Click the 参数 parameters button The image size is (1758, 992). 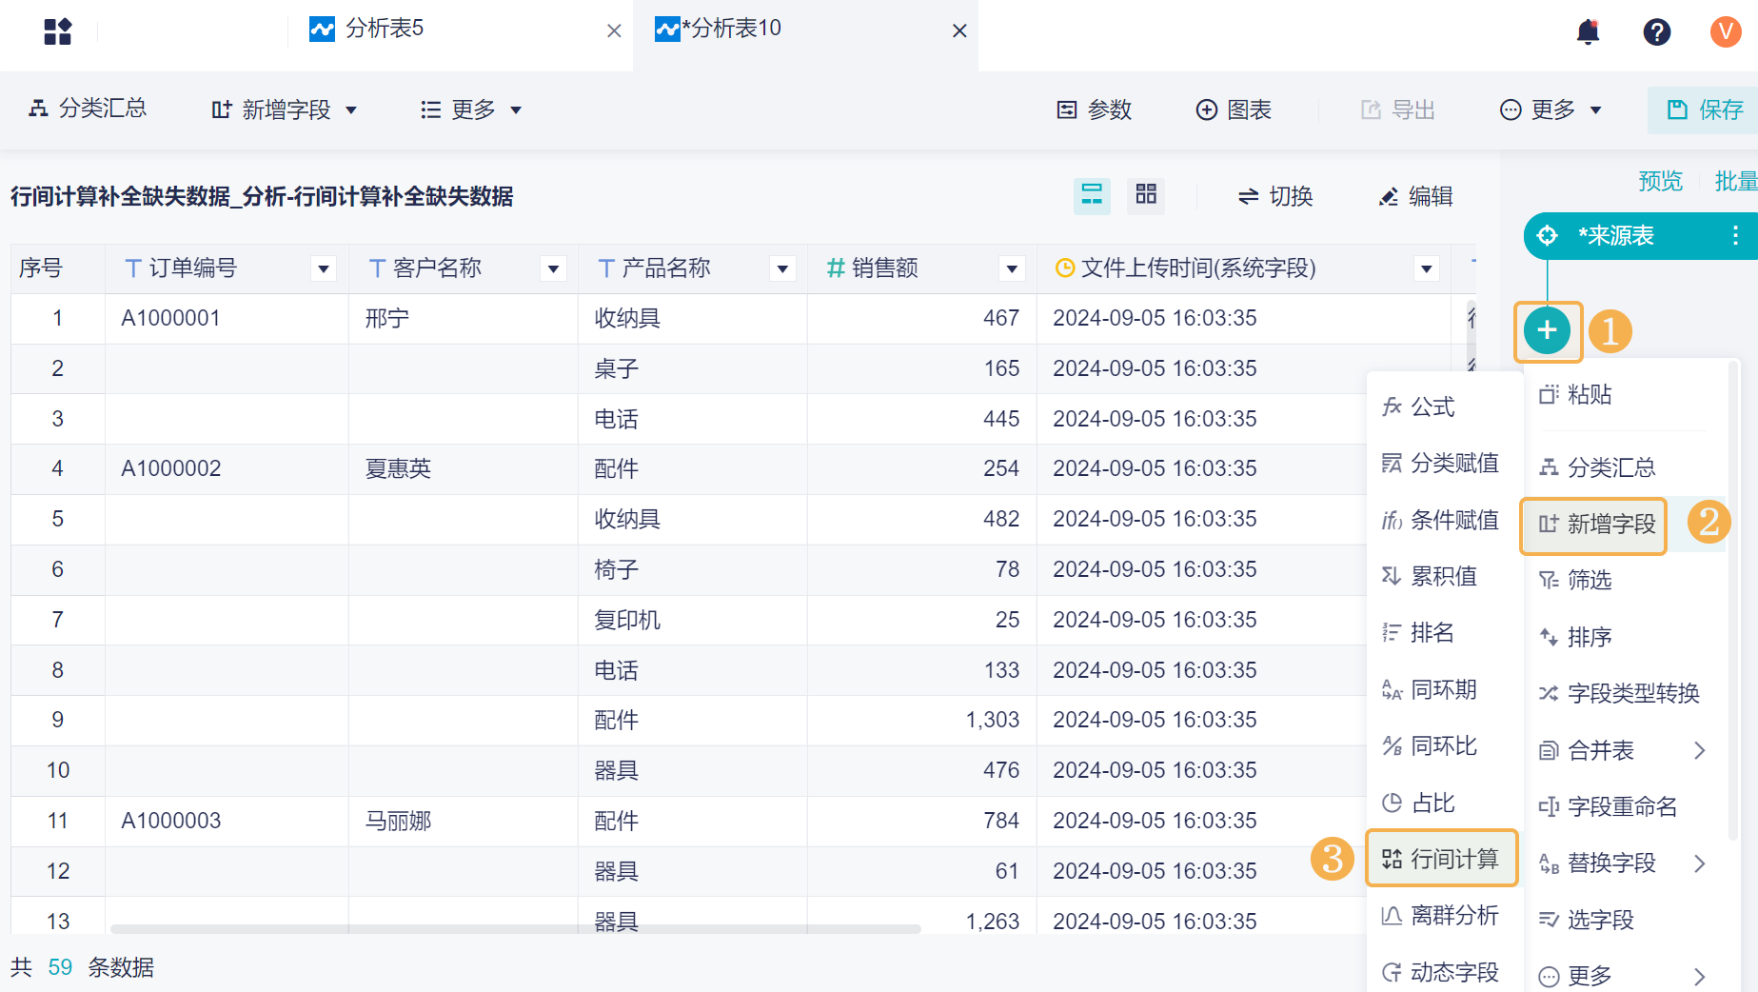(x=1095, y=110)
